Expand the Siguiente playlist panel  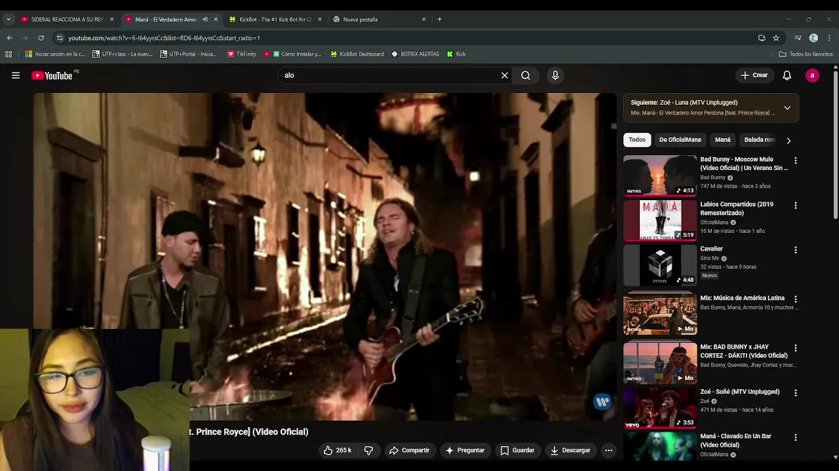tap(787, 108)
